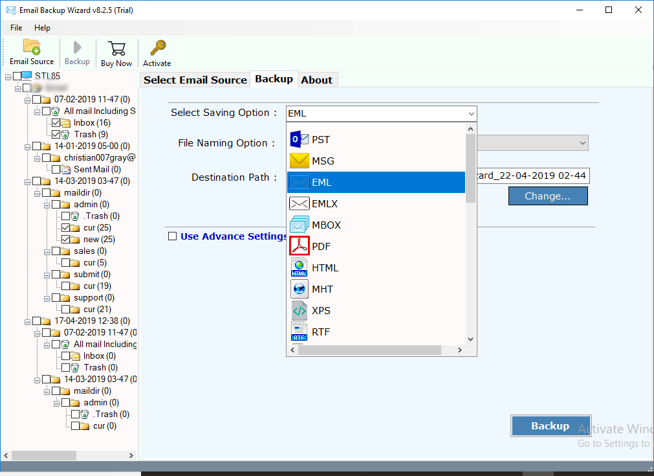Viewport: 654px width, 476px height.
Task: Open the Help menu
Action: (x=42, y=28)
